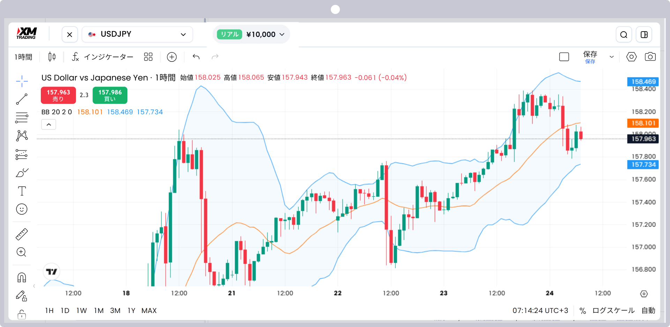This screenshot has width=670, height=327.
Task: Open time axis settings gear icon
Action: click(644, 294)
